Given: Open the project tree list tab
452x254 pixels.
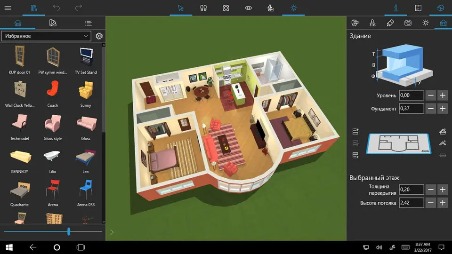Looking at the screenshot, I should [x=88, y=23].
